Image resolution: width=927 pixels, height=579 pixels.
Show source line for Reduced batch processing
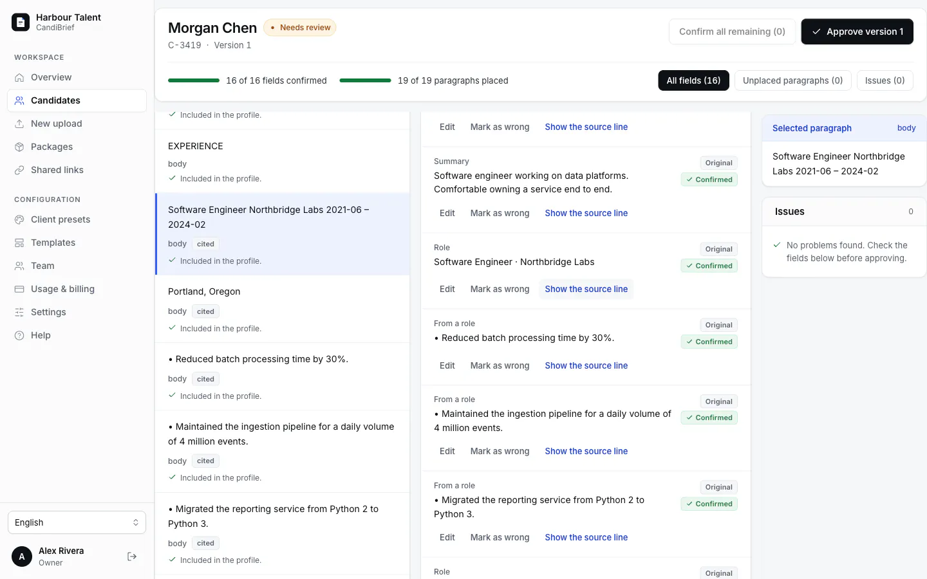pyautogui.click(x=586, y=365)
